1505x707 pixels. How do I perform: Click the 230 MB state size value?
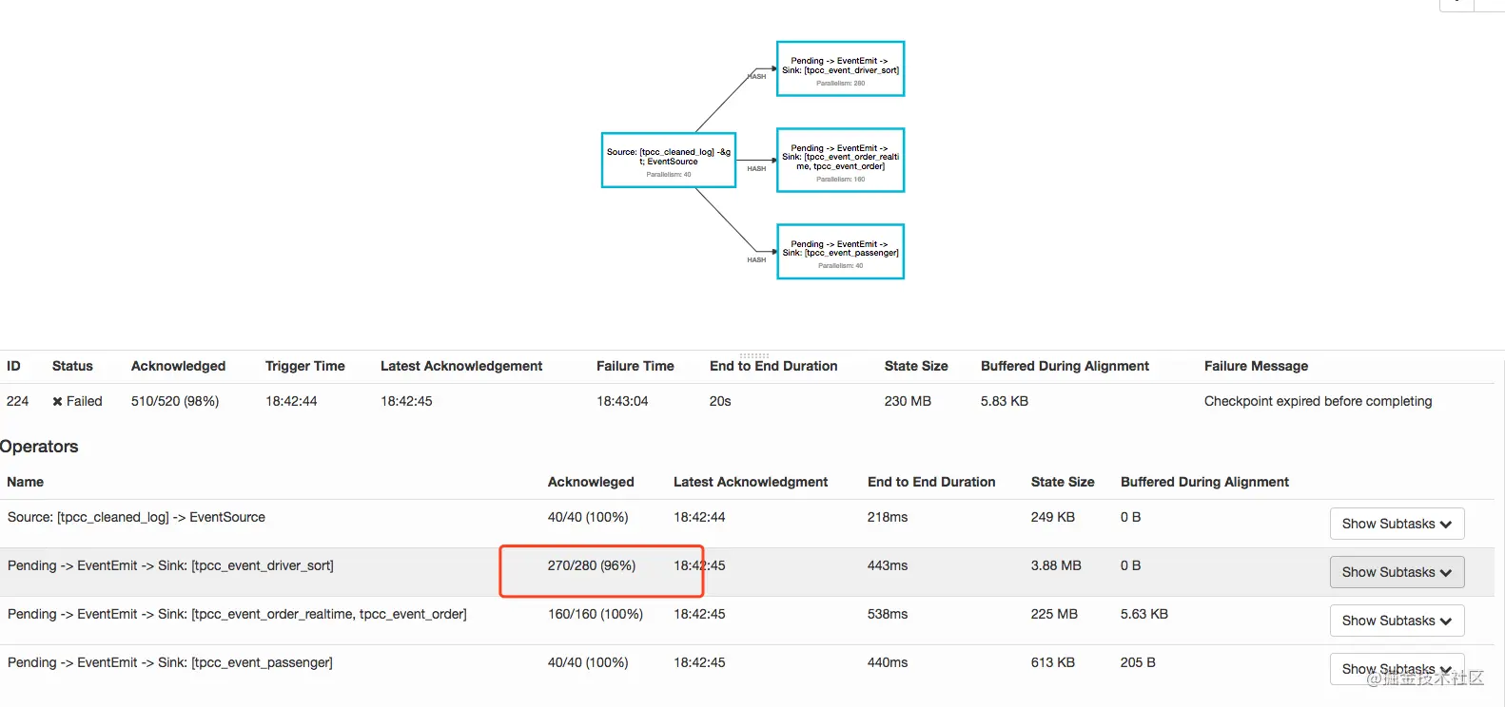pos(908,401)
